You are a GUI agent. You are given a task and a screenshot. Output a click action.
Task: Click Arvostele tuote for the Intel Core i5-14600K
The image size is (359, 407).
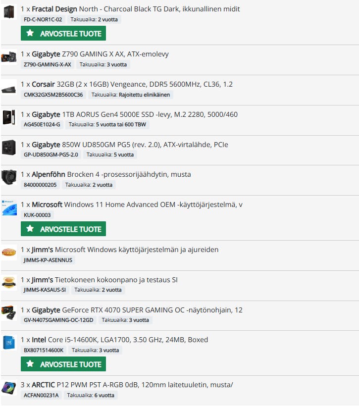[x=63, y=364]
